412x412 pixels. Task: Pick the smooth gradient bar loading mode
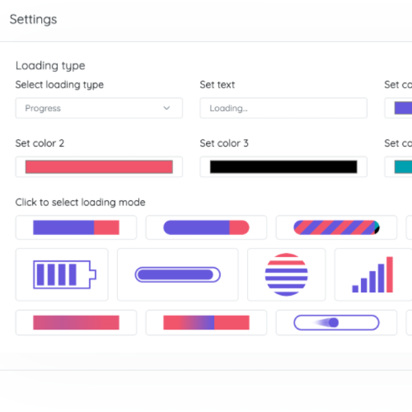point(76,323)
